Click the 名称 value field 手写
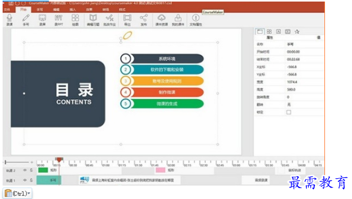 click(290, 44)
